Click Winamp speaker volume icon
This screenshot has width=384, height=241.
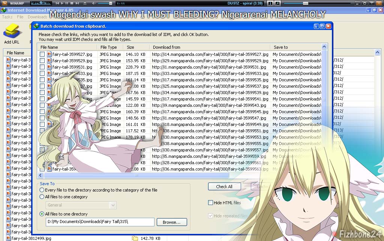point(94,3)
